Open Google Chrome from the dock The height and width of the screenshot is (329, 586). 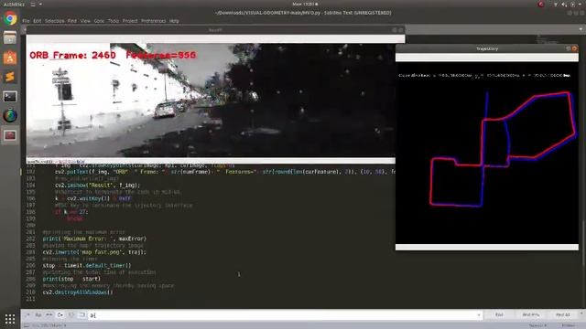(10, 18)
